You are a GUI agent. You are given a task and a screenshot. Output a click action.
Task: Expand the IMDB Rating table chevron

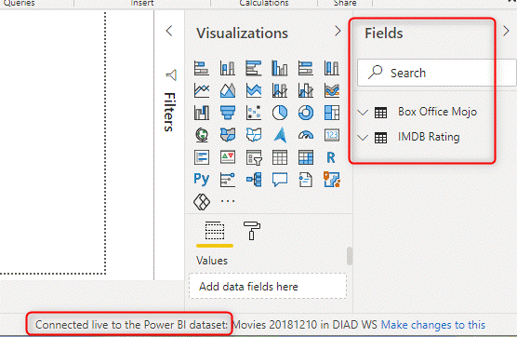pyautogui.click(x=363, y=137)
